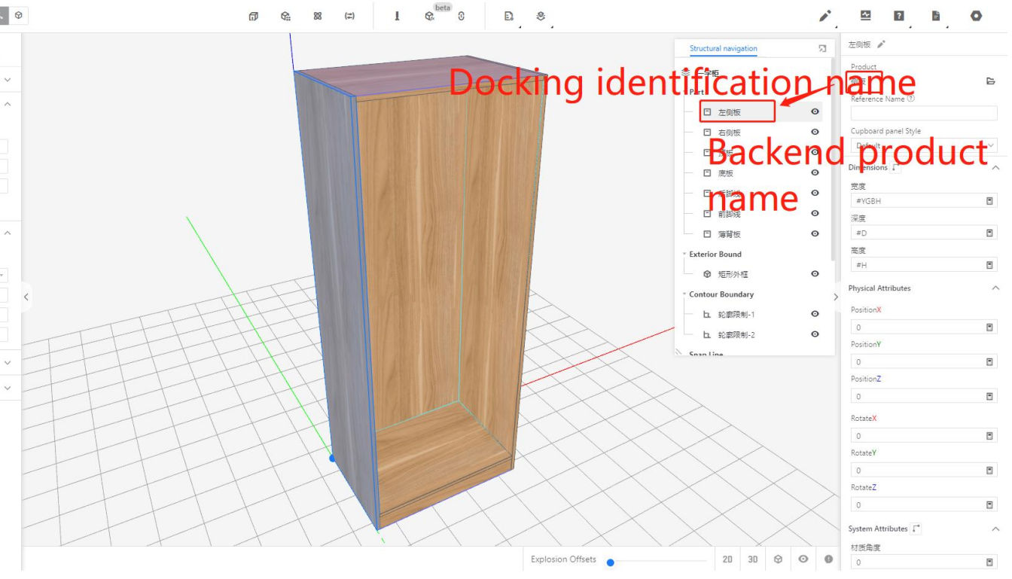Open the Product folder browse icon

click(x=991, y=81)
